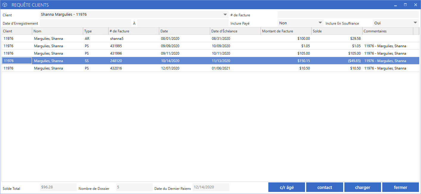Click the end date field after À
The width and height of the screenshot is (421, 194).
point(183,23)
